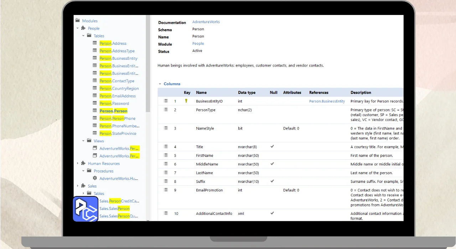Click the folder icon beside Procedures
Image resolution: width=456 pixels, height=249 pixels.
[x=89, y=171]
